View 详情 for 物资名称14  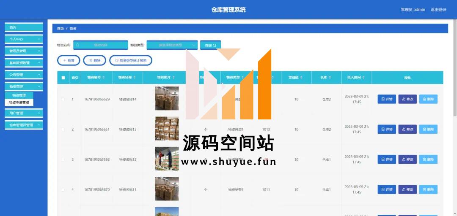pyautogui.click(x=387, y=99)
